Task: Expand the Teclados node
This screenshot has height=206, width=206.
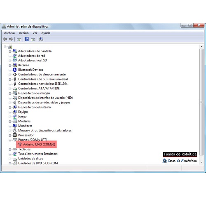Action: pyautogui.click(x=10, y=150)
